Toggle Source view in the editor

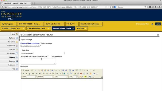[x=26, y=70]
